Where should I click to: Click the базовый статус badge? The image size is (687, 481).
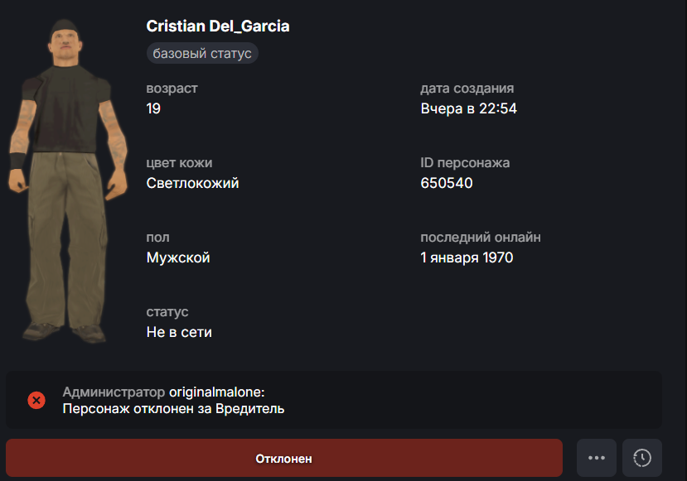202,54
